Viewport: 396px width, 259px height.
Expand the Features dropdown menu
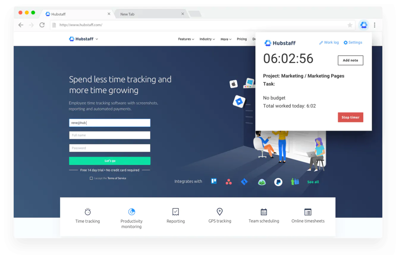pyautogui.click(x=186, y=39)
